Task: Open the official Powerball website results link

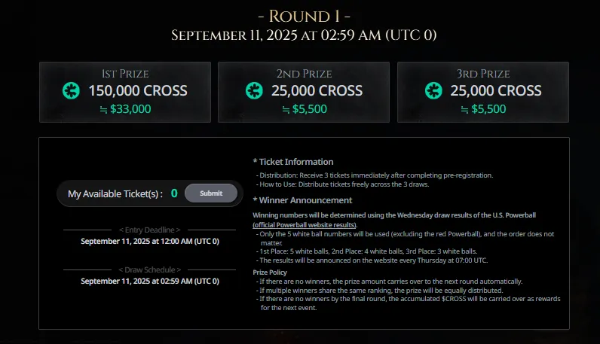Action: 305,225
